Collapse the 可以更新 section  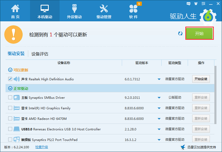click(10, 70)
